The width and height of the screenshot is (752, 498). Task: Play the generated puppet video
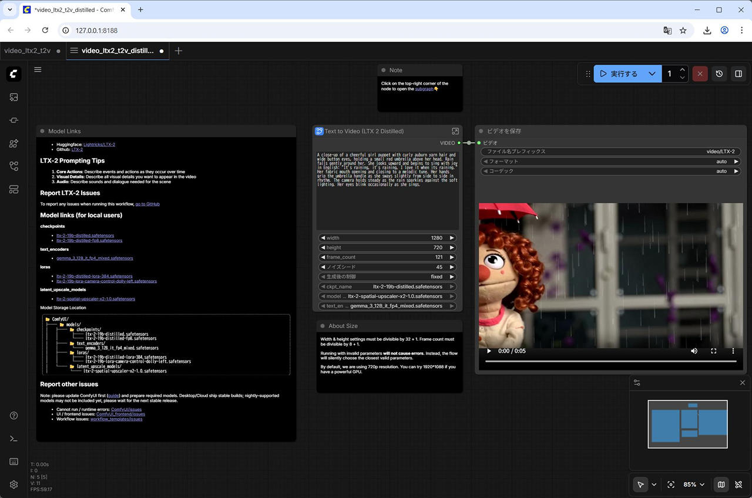[489, 351]
